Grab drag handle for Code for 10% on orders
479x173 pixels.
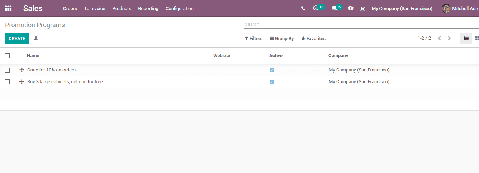coord(22,70)
